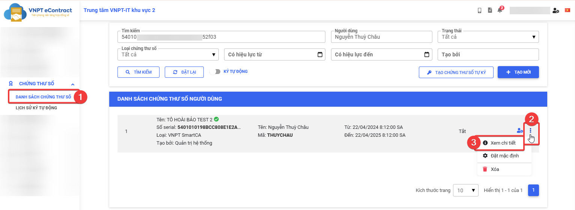Click the Tắt status in the row
Image resolution: width=575 pixels, height=210 pixels.
tap(462, 131)
